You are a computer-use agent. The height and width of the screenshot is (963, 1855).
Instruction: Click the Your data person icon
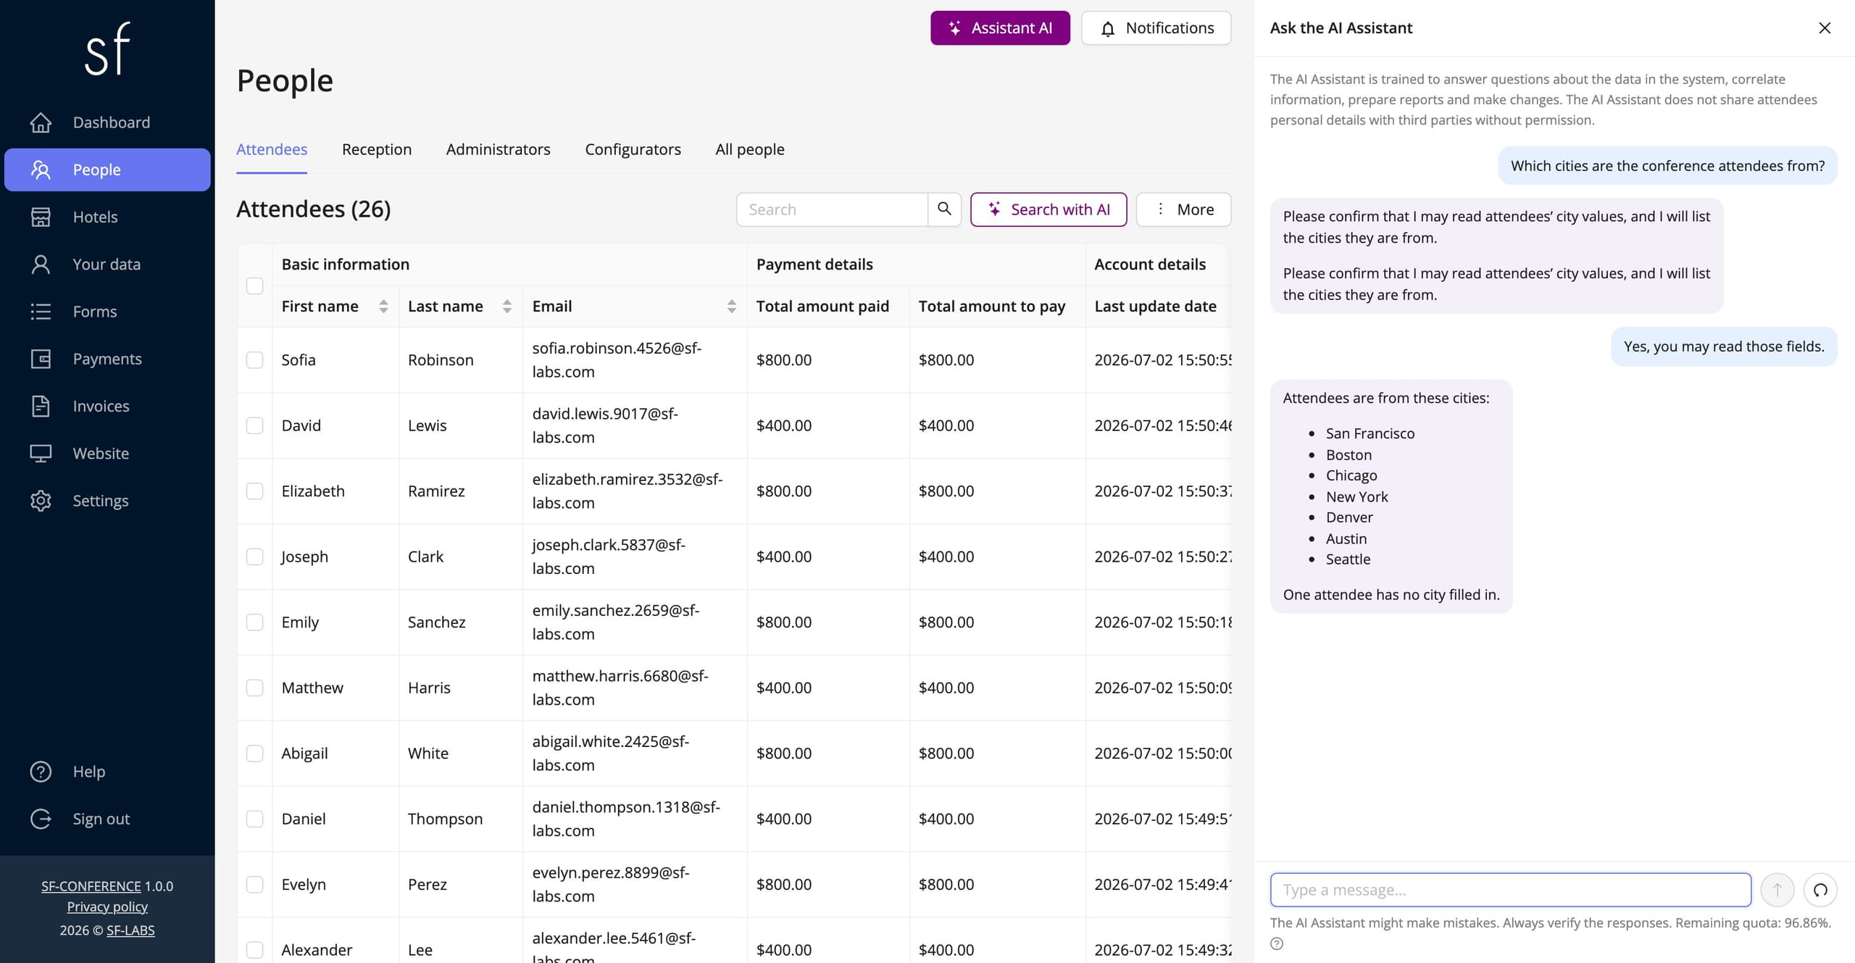(41, 264)
